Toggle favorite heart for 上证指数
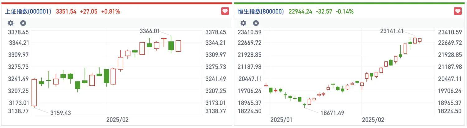Viewport: 467px width, 128px height. coord(225,11)
